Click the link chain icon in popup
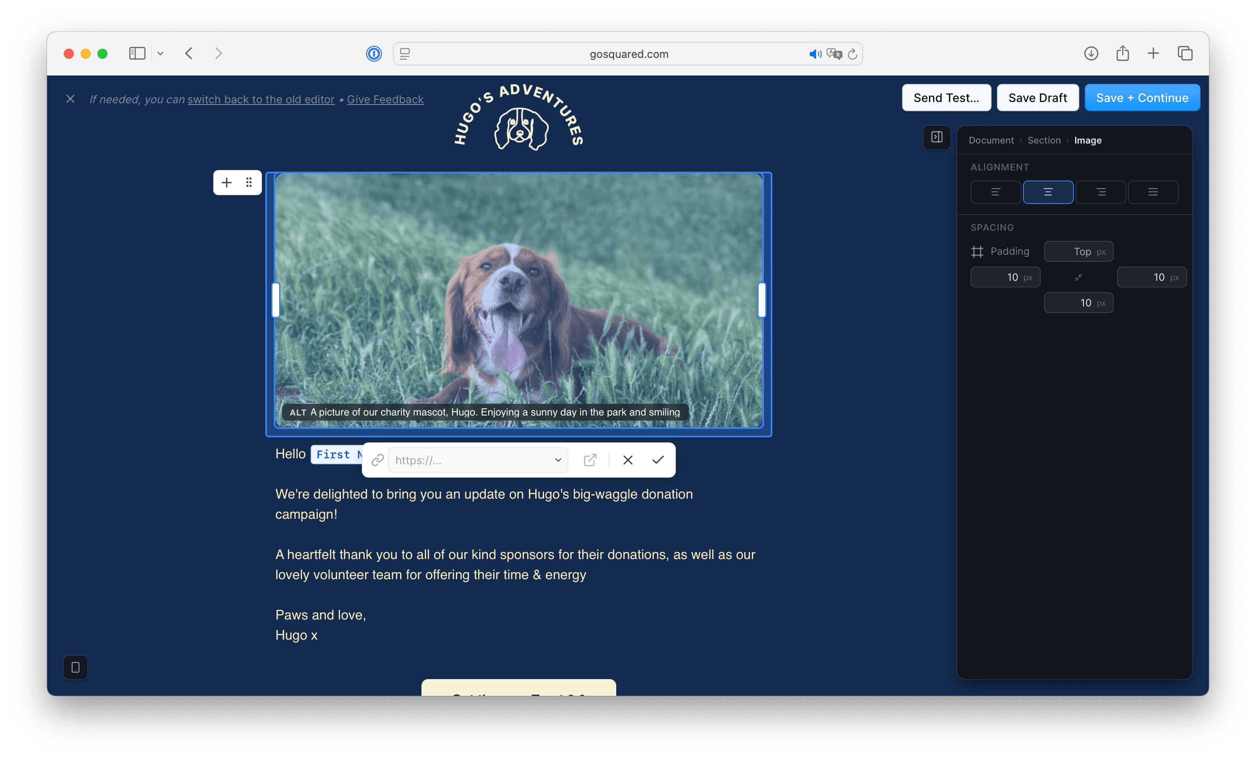This screenshot has height=758, width=1256. 377,460
